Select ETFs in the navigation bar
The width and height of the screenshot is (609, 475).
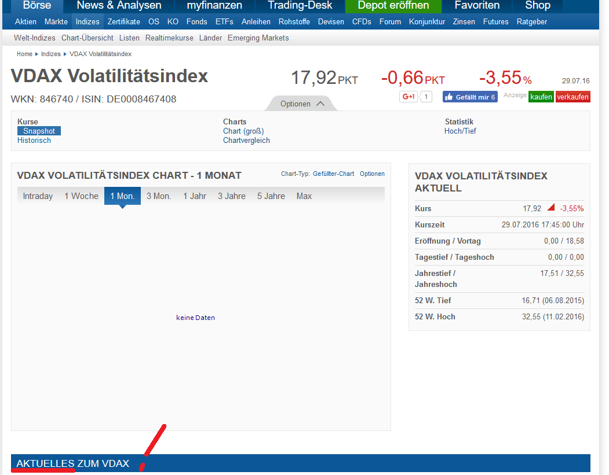224,22
